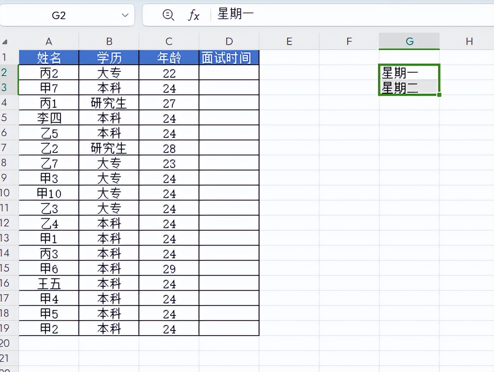The image size is (494, 372).
Task: Select name cell 丙1
Action: (48, 102)
